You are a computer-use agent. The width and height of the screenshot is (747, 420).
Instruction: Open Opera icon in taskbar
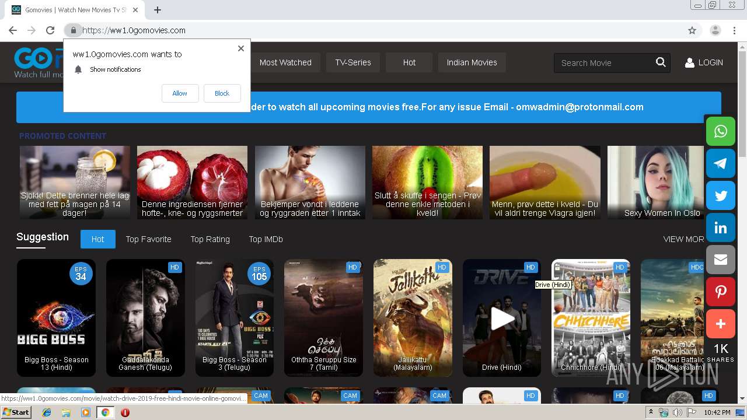(125, 412)
